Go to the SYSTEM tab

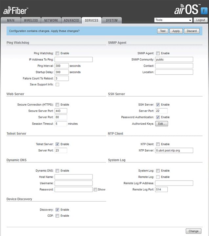point(112,20)
